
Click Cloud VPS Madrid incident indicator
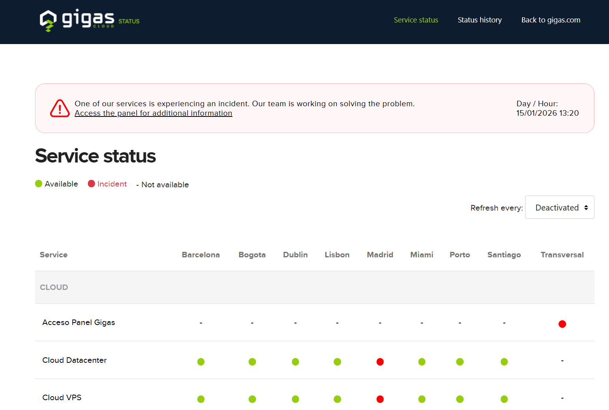pos(380,399)
